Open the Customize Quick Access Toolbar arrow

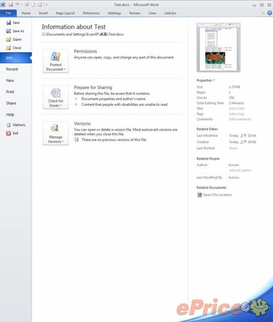[x=47, y=5]
